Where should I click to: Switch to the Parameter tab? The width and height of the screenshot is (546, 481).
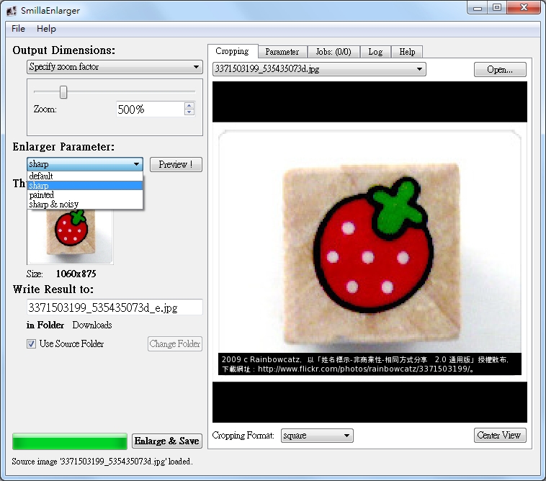[282, 52]
